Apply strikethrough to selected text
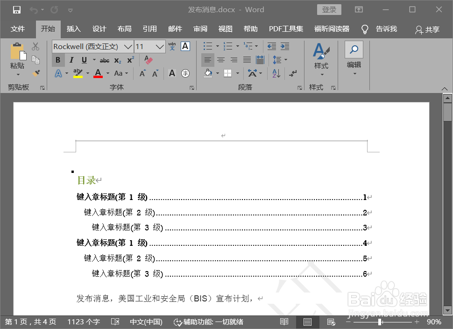 (x=104, y=60)
